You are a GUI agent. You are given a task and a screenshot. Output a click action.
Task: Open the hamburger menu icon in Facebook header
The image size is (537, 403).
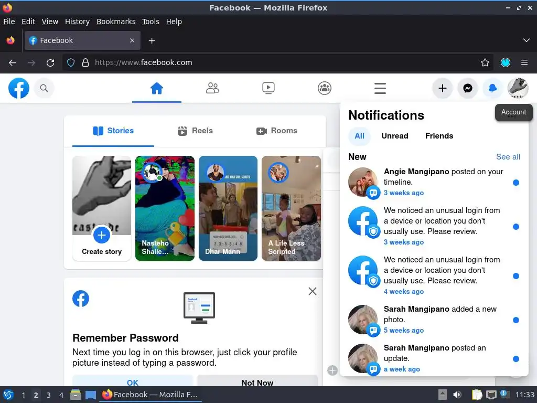click(380, 88)
